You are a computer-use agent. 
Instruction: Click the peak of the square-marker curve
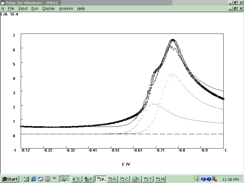173,40
